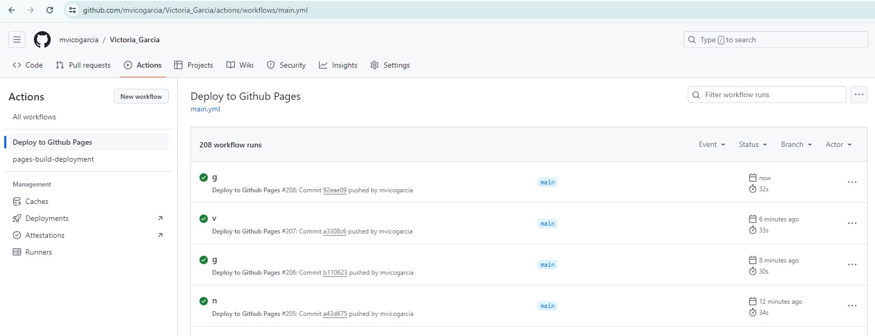Open the Projects tab
This screenshot has width=875, height=336.
[194, 65]
